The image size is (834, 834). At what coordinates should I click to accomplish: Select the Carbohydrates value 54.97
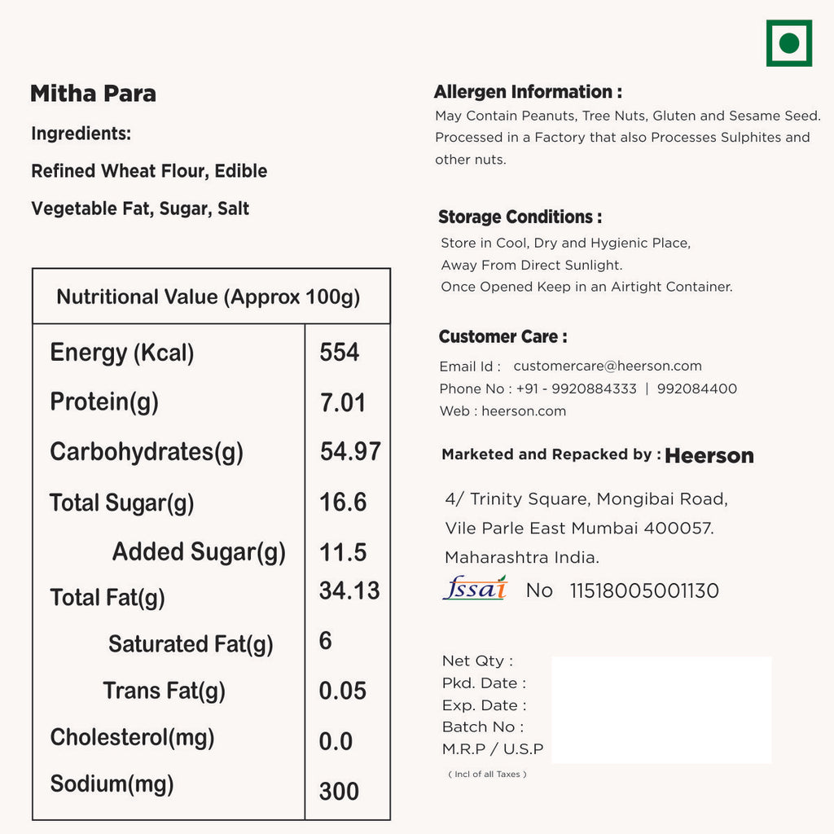pos(350,452)
